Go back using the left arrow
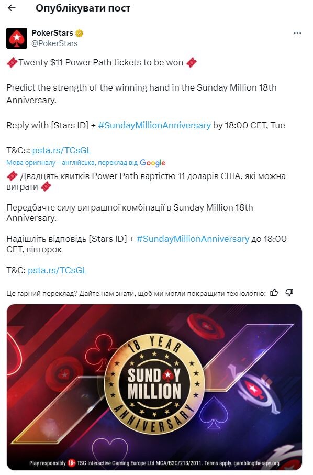 pyautogui.click(x=12, y=8)
